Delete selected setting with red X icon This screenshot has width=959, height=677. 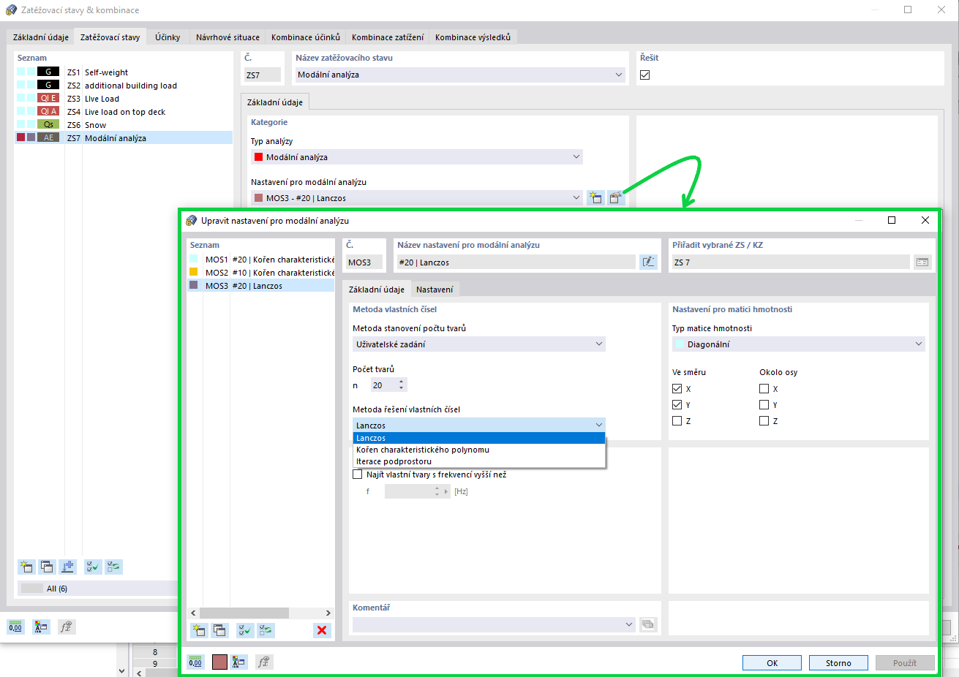(x=322, y=630)
